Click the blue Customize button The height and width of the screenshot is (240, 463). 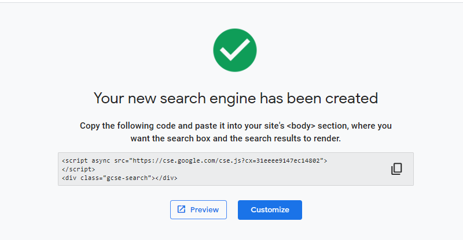[270, 210]
